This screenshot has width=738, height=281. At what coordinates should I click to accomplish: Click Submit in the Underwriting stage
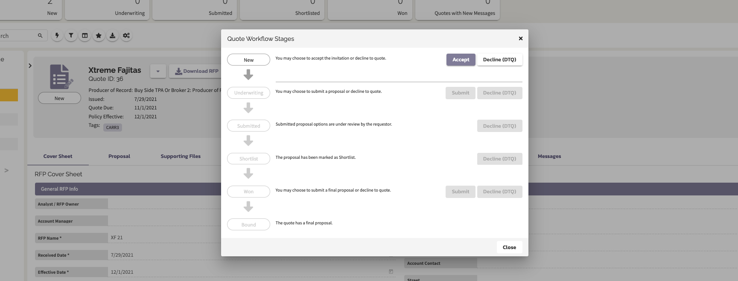(x=460, y=93)
